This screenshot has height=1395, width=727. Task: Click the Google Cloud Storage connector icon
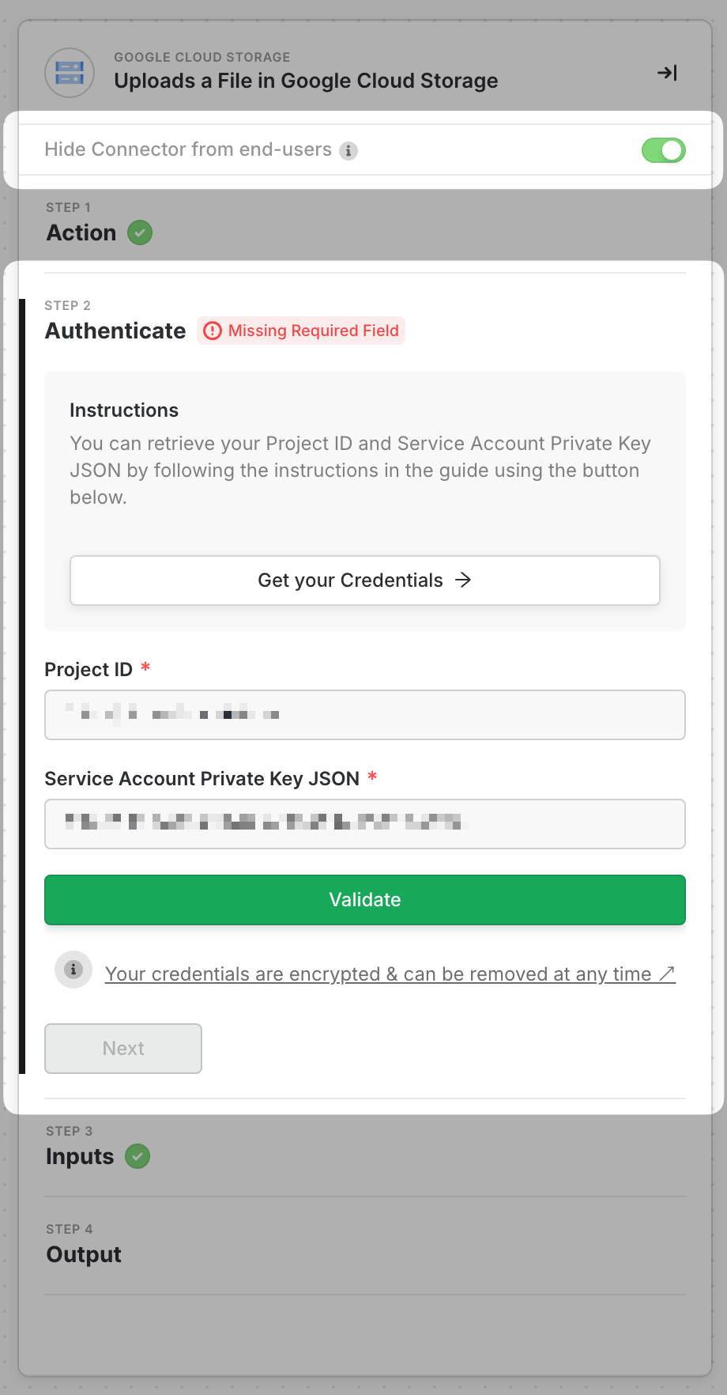click(70, 73)
